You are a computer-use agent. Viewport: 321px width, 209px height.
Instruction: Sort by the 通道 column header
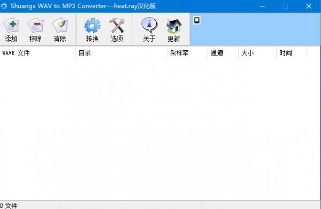(223, 53)
